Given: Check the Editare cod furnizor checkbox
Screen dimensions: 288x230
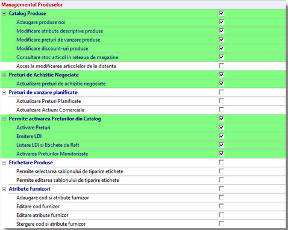Looking at the screenshot, I should [221, 206].
